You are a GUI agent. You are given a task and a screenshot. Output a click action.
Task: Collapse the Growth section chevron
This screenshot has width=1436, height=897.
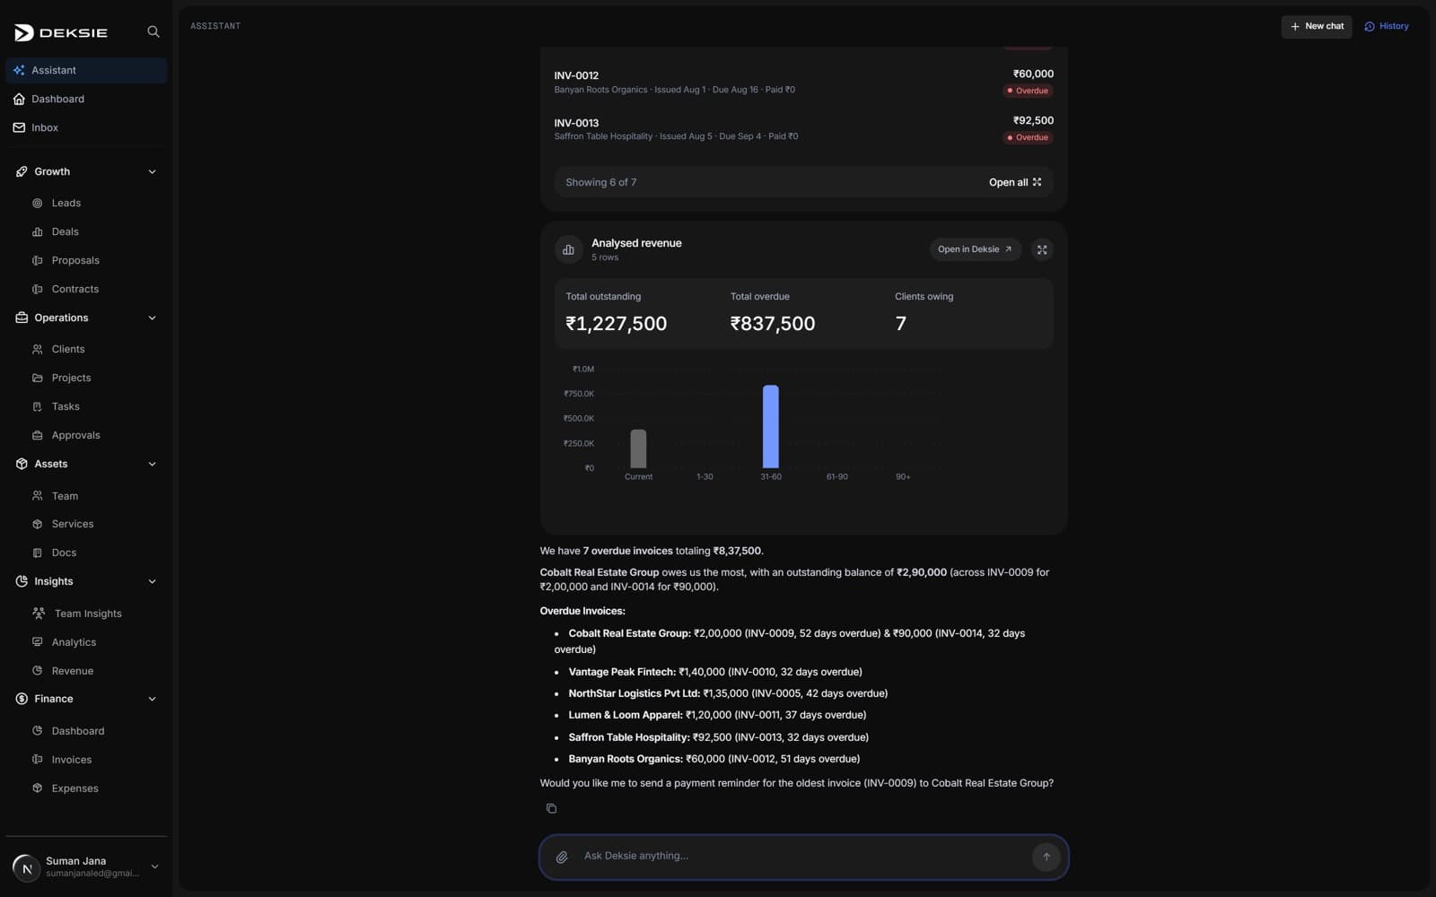tap(152, 171)
